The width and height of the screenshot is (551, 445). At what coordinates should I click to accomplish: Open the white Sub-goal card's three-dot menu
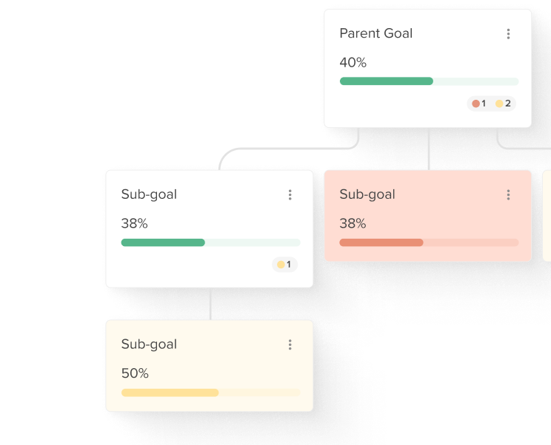pos(290,194)
